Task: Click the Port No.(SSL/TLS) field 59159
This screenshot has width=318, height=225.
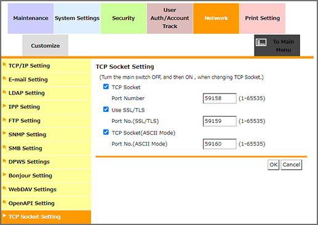Action: [220, 121]
